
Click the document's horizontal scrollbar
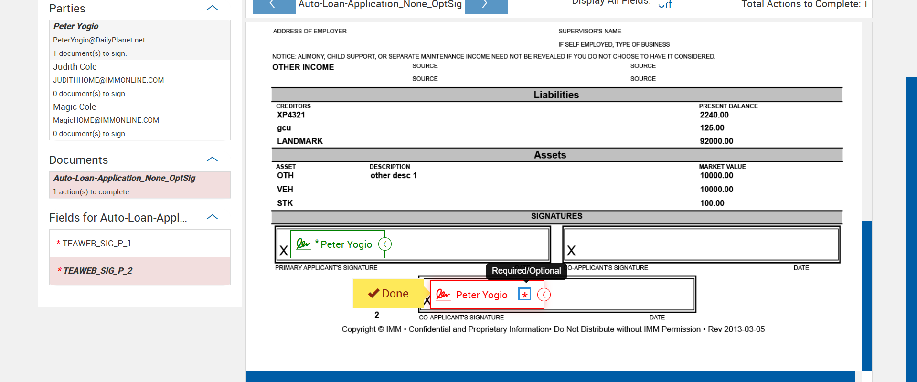pos(550,376)
